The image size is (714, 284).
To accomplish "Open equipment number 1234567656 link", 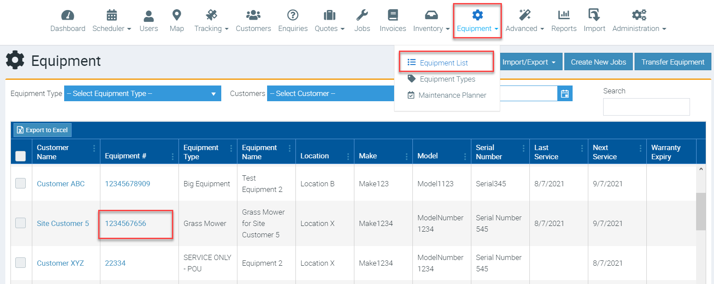I will (x=126, y=223).
